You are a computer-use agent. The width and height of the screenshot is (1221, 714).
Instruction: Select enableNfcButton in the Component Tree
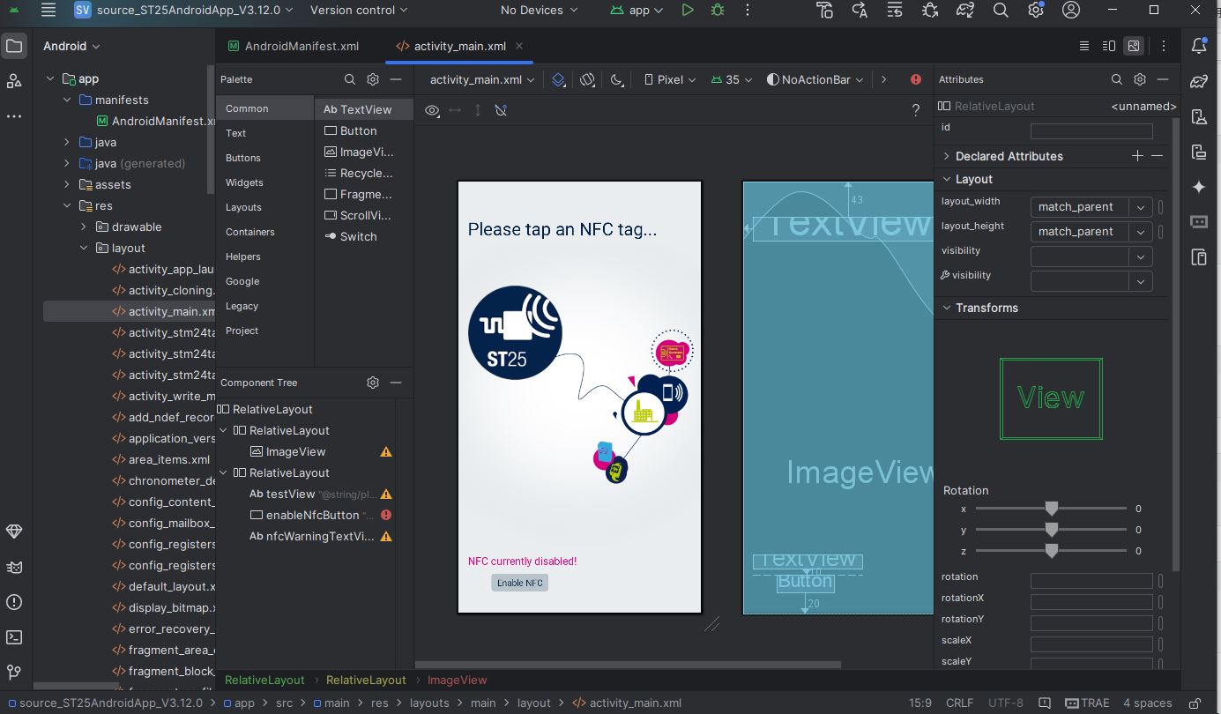(x=313, y=515)
